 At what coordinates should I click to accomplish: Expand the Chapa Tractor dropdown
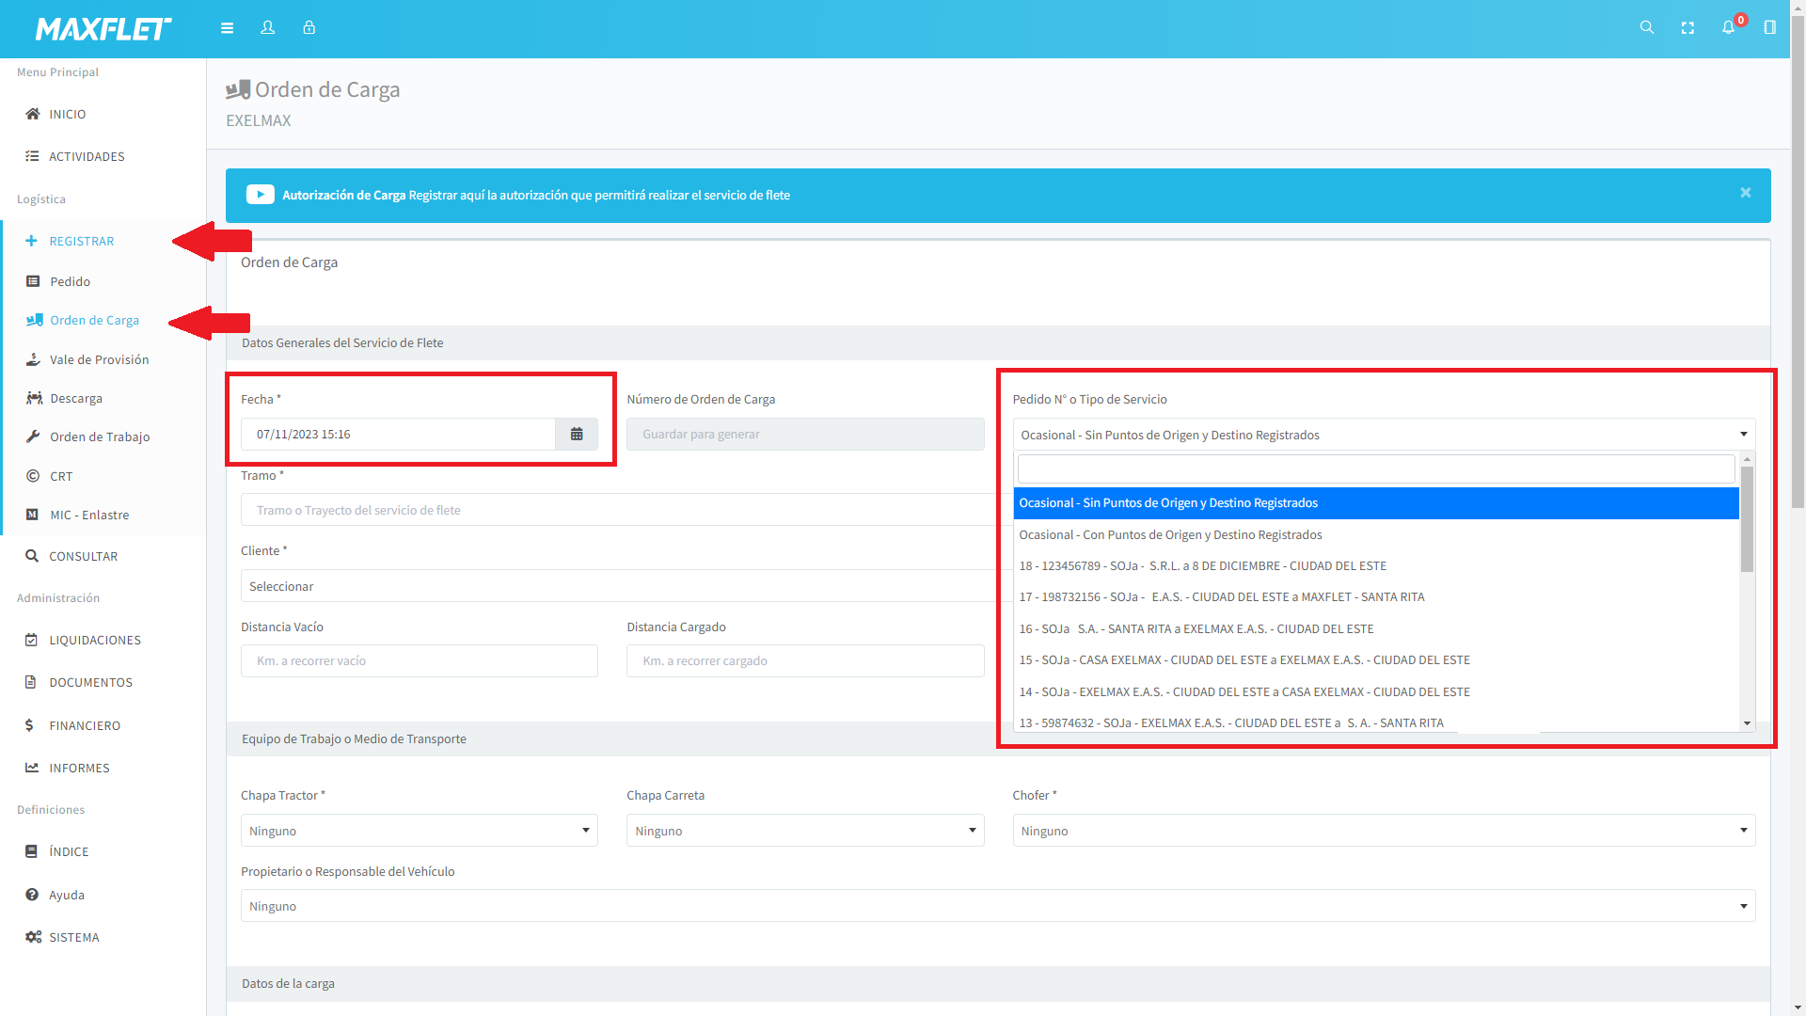pyautogui.click(x=419, y=831)
